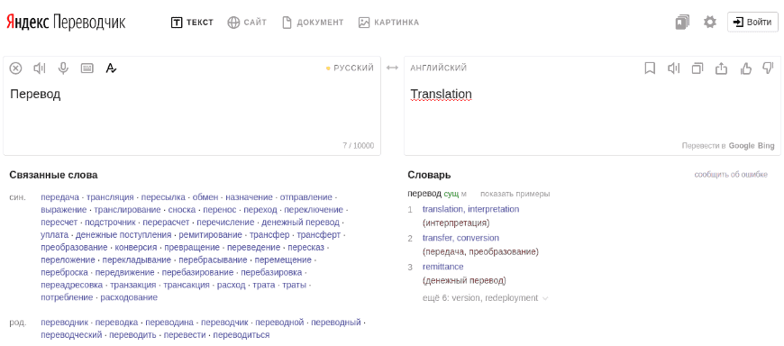Share the translation result
The height and width of the screenshot is (346, 784).
click(721, 68)
